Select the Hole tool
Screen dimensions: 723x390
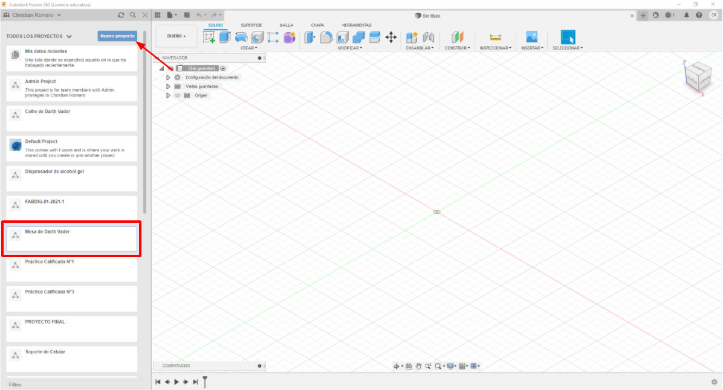(258, 37)
